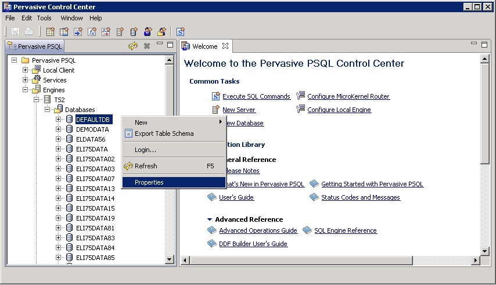The image size is (496, 285).
Task: Choose Export Table Schema from the context menu
Action: (173, 134)
